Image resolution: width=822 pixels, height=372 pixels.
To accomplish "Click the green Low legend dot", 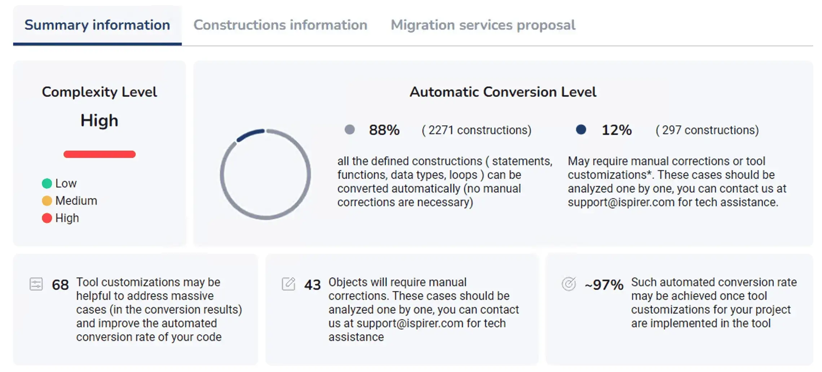I will (47, 183).
